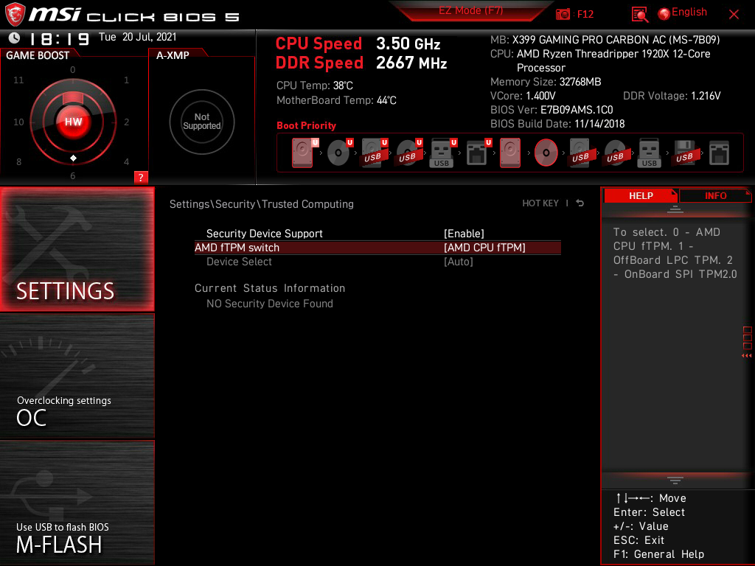Click the Current Status Information heading

(x=270, y=288)
